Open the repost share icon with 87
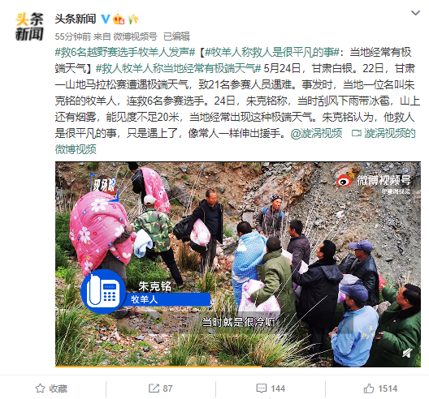The height and width of the screenshot is (399, 429). pos(154,388)
